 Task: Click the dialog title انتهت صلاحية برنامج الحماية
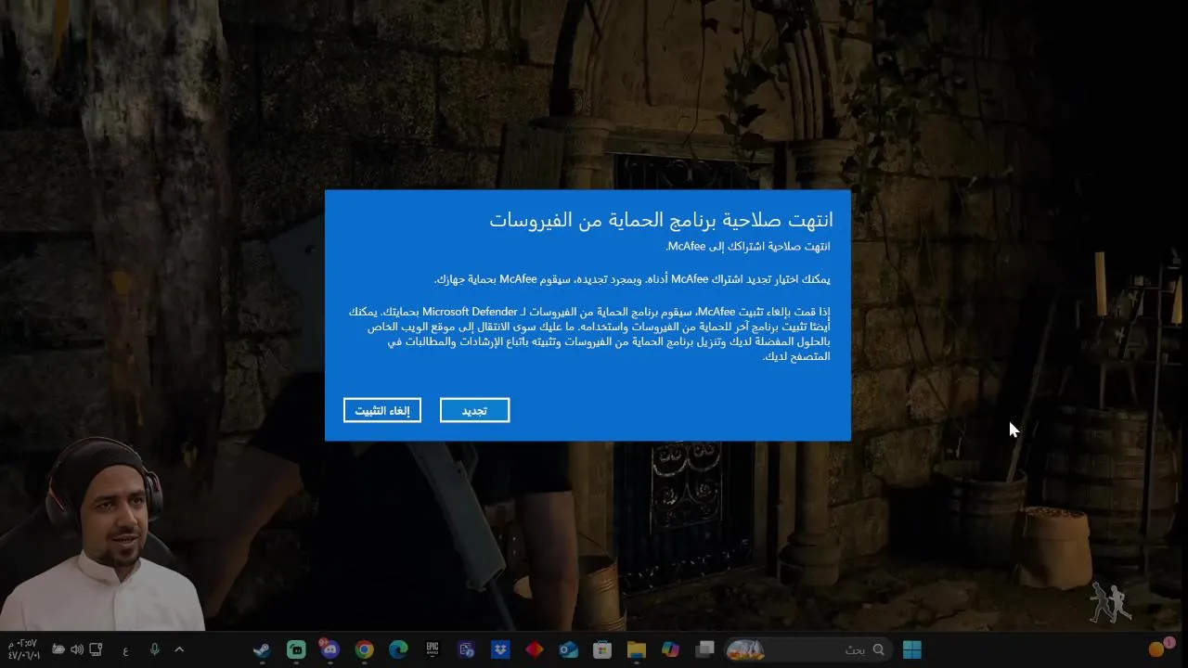tap(661, 220)
